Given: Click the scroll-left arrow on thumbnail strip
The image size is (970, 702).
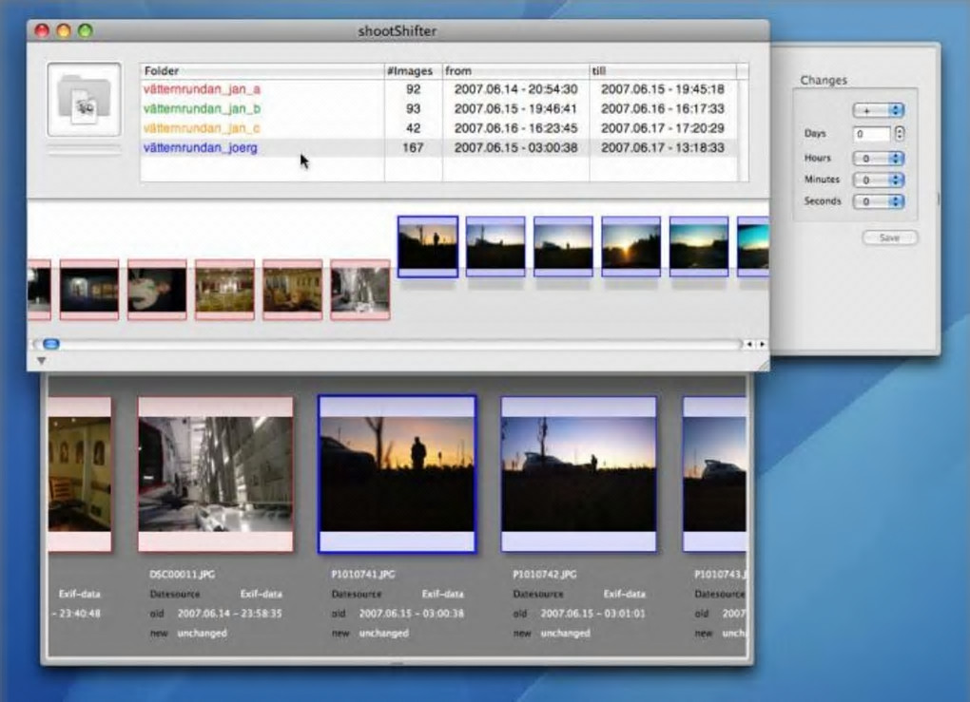Looking at the screenshot, I should [x=749, y=344].
